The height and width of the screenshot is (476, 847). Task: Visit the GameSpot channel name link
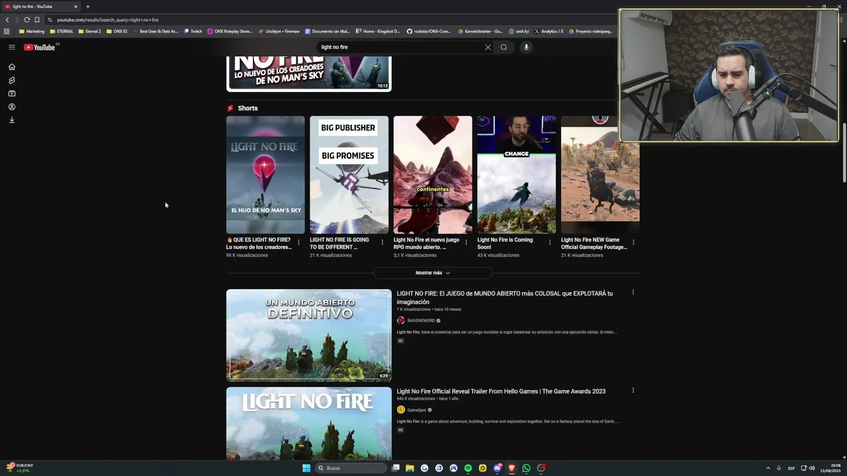click(x=417, y=410)
